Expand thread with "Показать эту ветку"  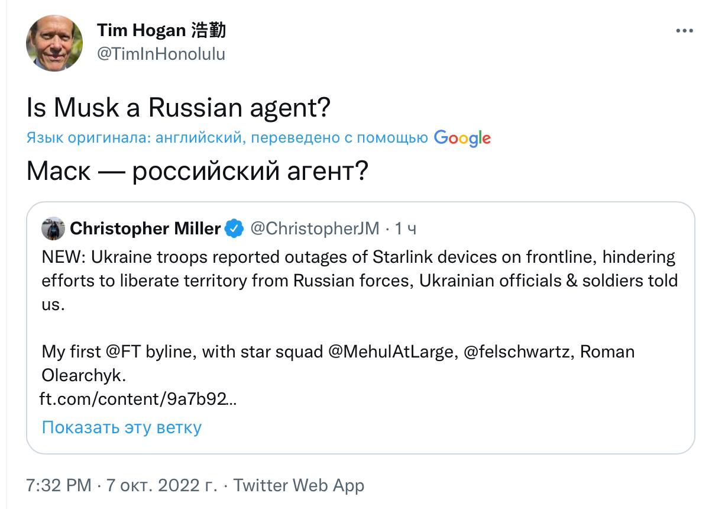point(122,427)
